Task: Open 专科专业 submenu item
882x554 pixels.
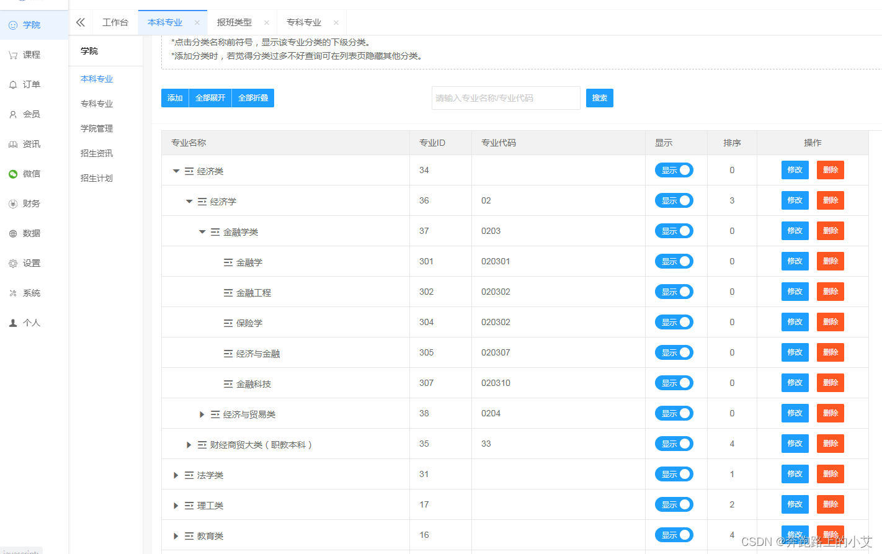Action: [x=97, y=104]
